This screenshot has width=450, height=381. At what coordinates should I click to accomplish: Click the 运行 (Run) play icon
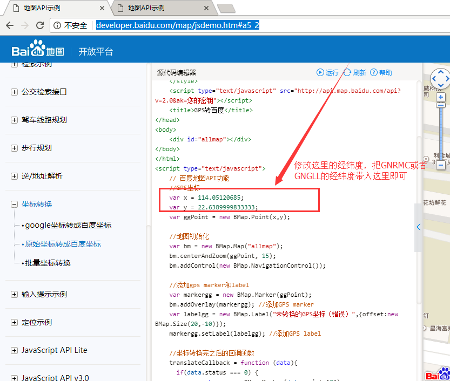click(x=320, y=72)
